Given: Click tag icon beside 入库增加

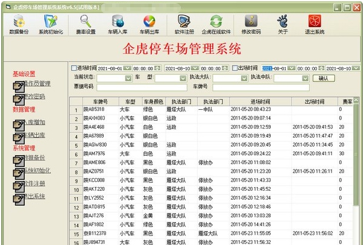Looking at the screenshot, I should (19, 126).
